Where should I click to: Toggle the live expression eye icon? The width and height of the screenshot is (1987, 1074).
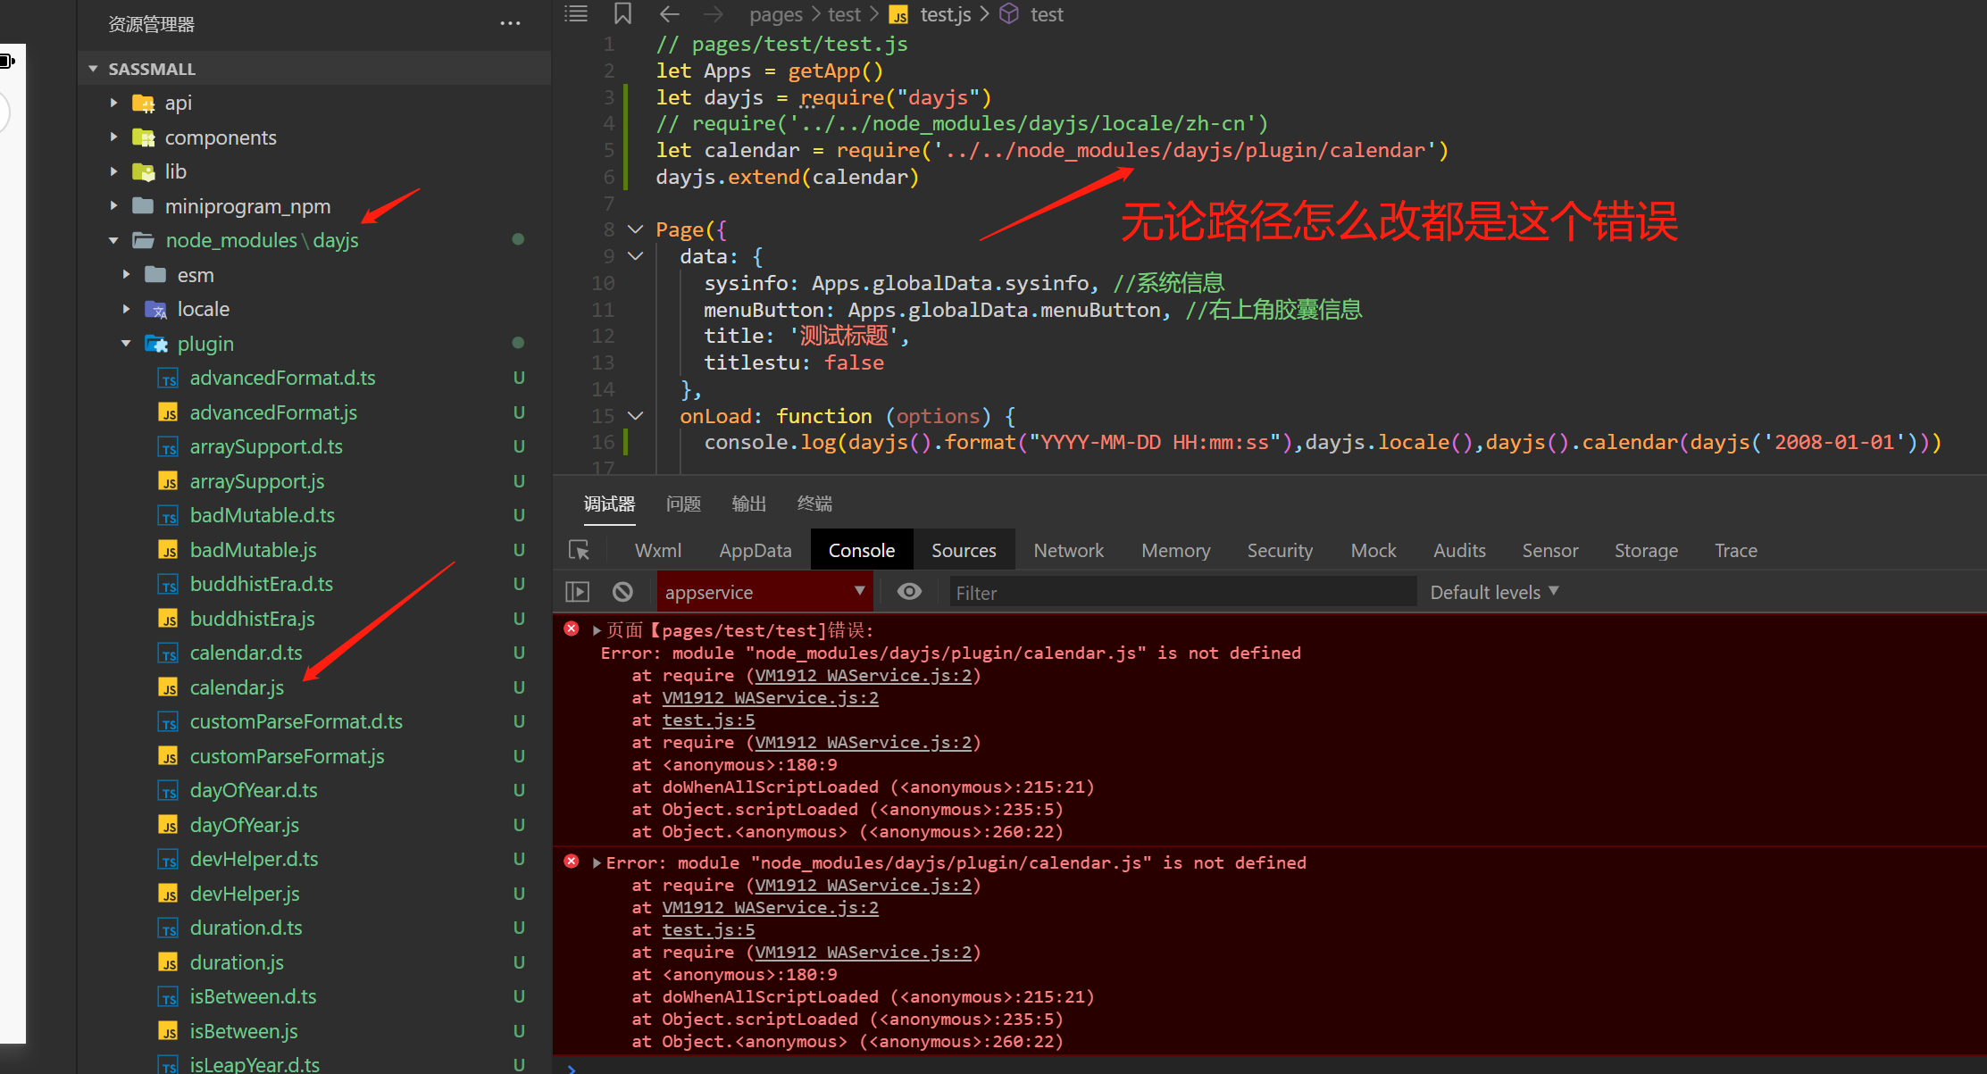point(909,592)
